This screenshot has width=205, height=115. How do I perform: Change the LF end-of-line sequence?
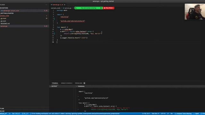pyautogui.click(x=168, y=114)
